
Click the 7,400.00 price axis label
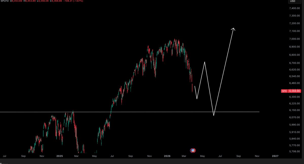294,8
